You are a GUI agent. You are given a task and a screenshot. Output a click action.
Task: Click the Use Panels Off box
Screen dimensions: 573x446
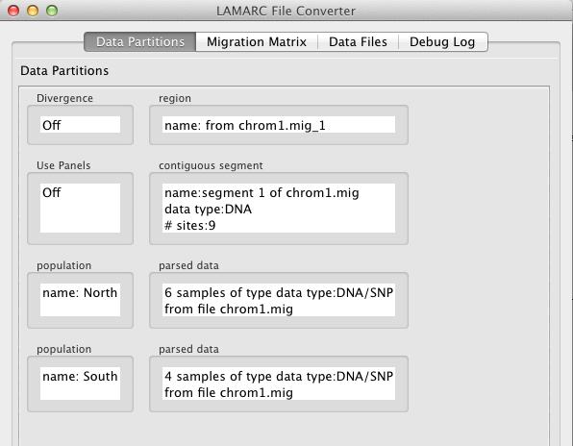(x=80, y=208)
